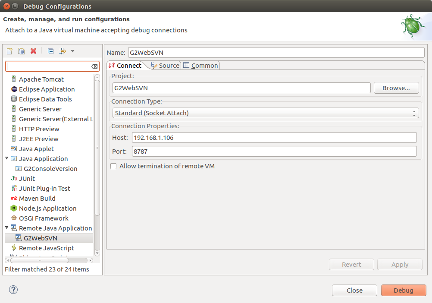Screen dimensions: 432x303
Task: Enable Allow termination of remote VM
Action: (x=113, y=166)
